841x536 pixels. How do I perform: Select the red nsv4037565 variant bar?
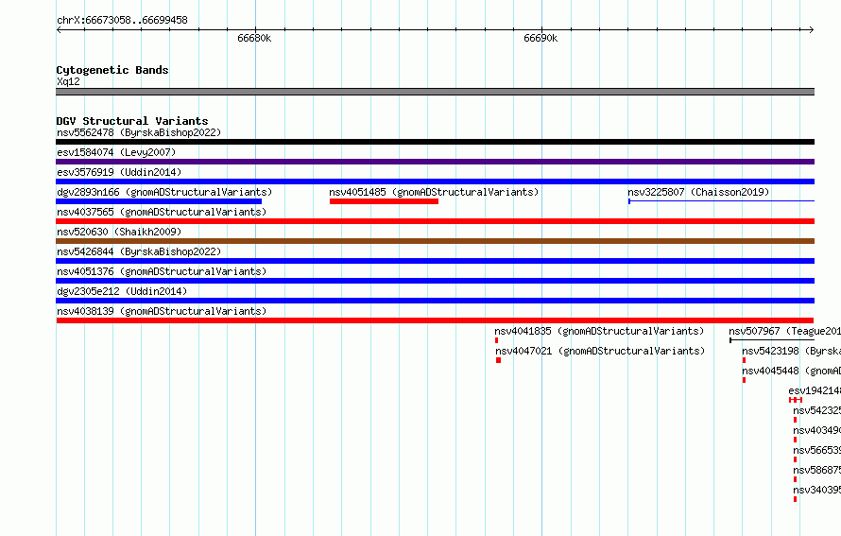click(435, 221)
